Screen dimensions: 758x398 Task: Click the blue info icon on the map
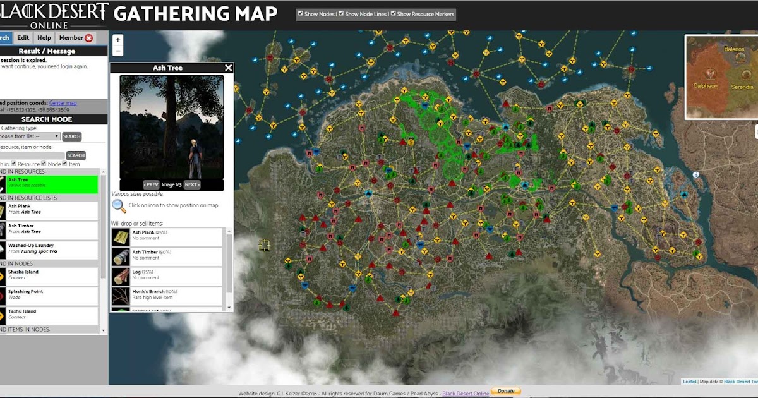click(696, 174)
